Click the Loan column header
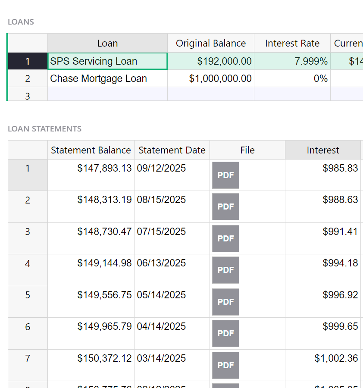 (x=107, y=43)
